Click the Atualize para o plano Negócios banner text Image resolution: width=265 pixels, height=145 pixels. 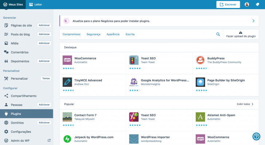pos(111,21)
